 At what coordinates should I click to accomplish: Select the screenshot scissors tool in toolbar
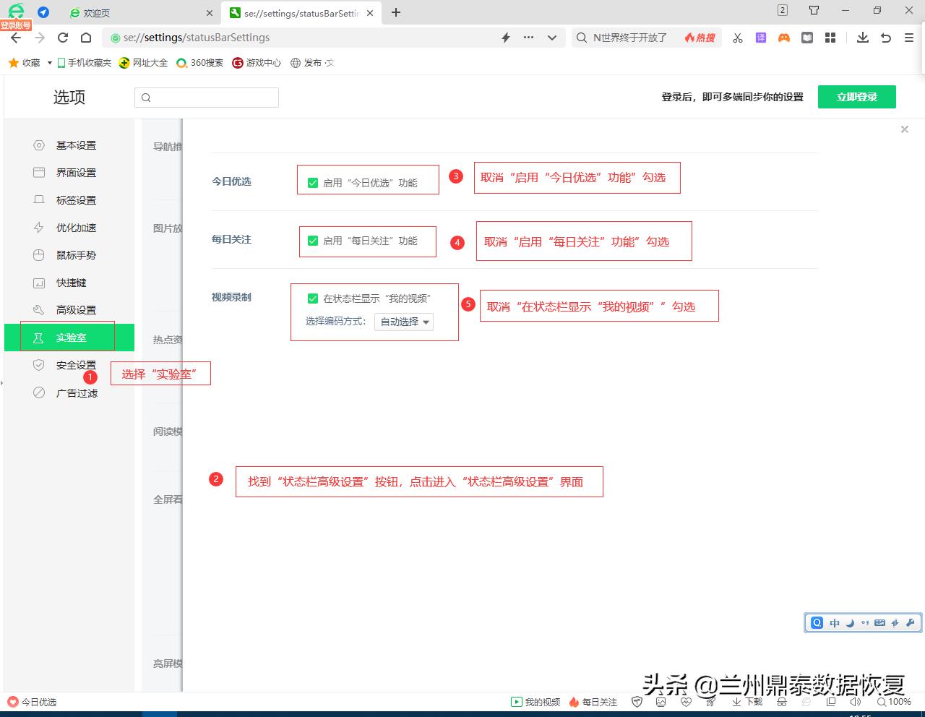tap(737, 37)
